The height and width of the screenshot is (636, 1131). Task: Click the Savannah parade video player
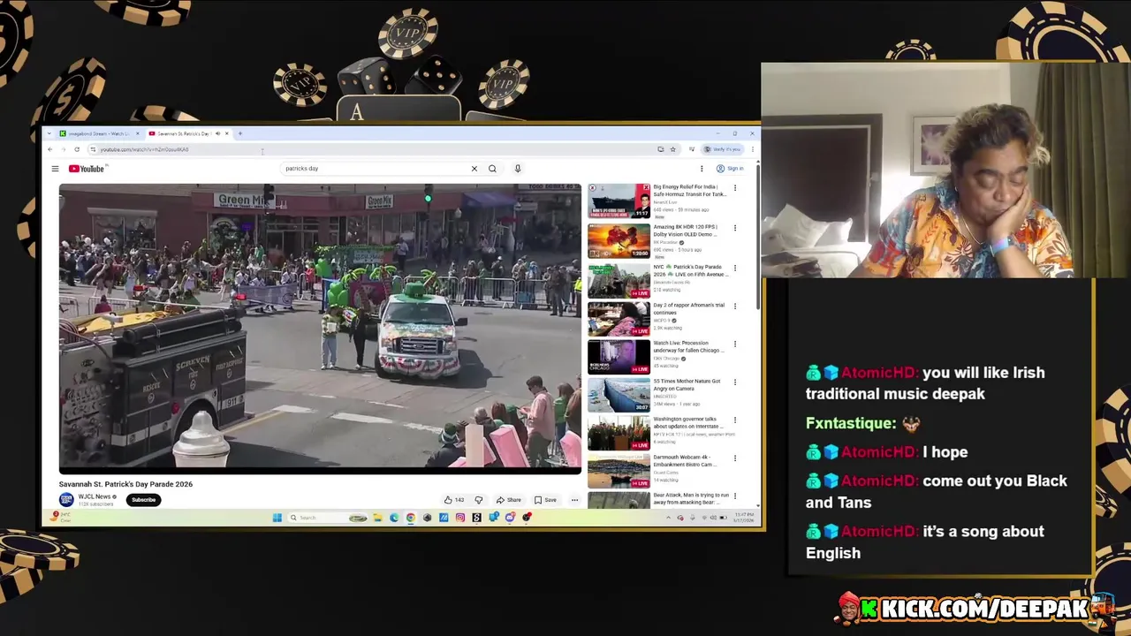pos(320,328)
